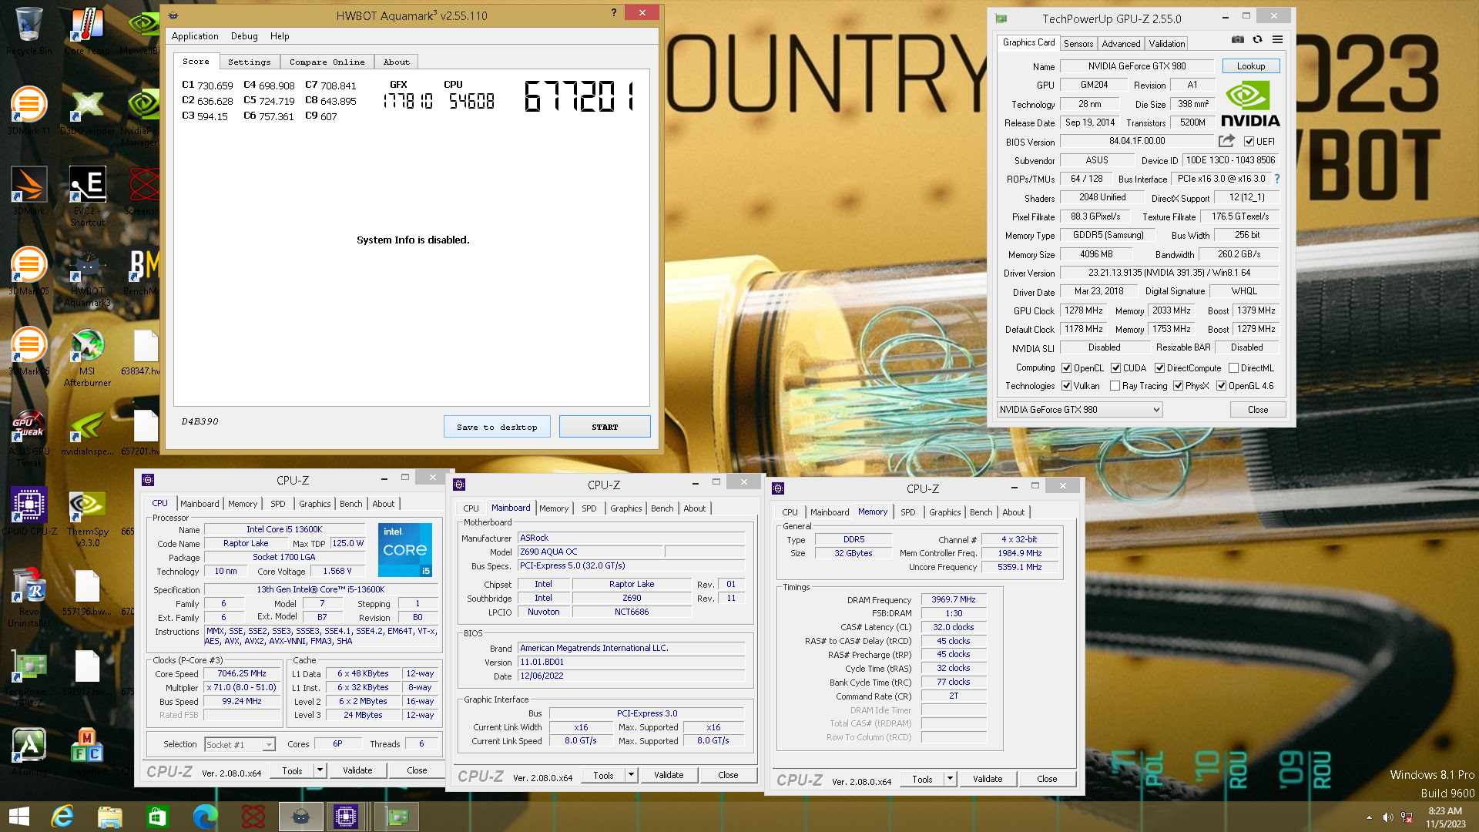This screenshot has height=832, width=1479.
Task: Click Validate in the CPU-Z CPU window
Action: pyautogui.click(x=357, y=770)
